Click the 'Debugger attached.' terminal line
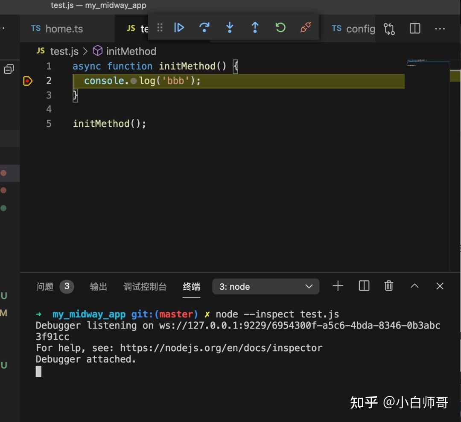The image size is (461, 422). click(x=86, y=359)
